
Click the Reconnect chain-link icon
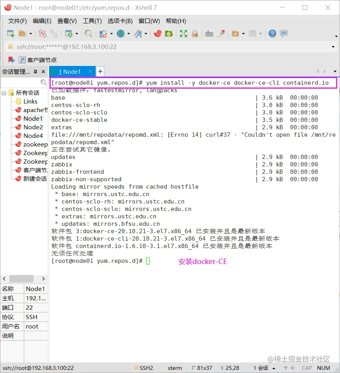54,34
